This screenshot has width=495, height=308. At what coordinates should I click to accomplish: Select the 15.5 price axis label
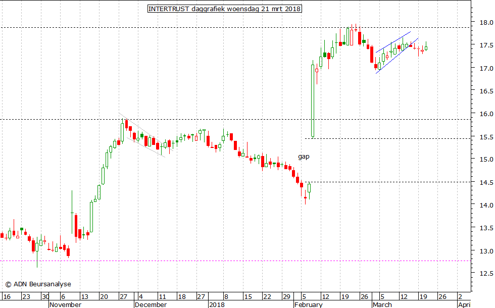(x=486, y=137)
